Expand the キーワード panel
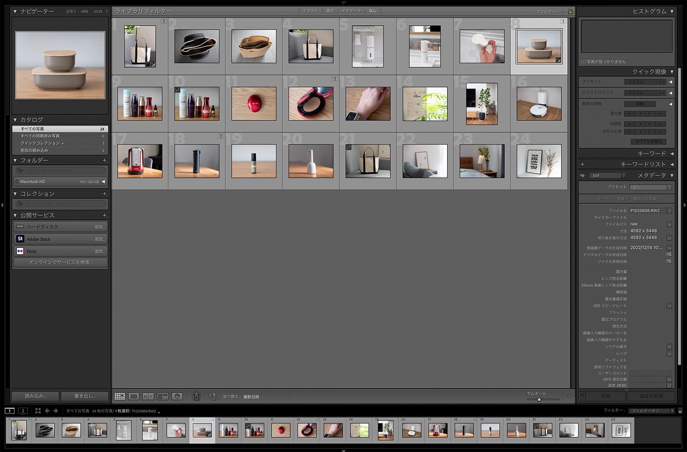Image resolution: width=687 pixels, height=452 pixels. click(672, 153)
